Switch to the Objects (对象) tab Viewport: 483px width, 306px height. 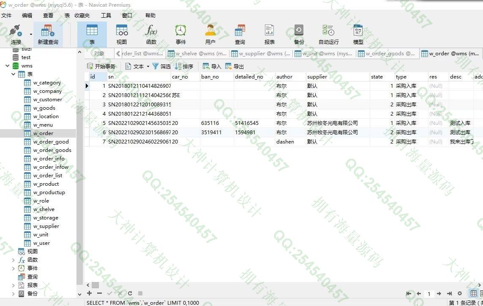[99, 54]
